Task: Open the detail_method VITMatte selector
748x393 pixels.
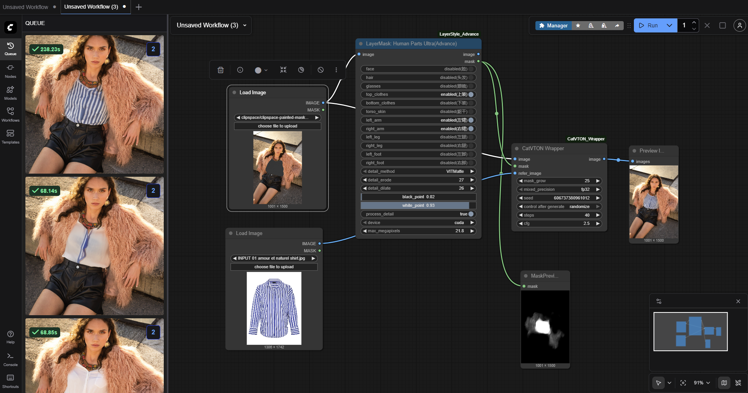Action: click(418, 171)
